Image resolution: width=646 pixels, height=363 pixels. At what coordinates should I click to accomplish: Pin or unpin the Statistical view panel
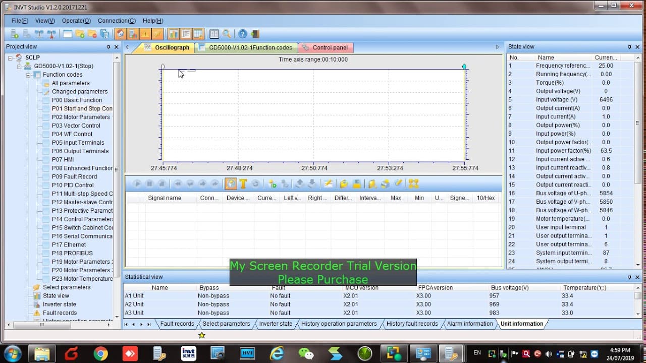(x=629, y=277)
